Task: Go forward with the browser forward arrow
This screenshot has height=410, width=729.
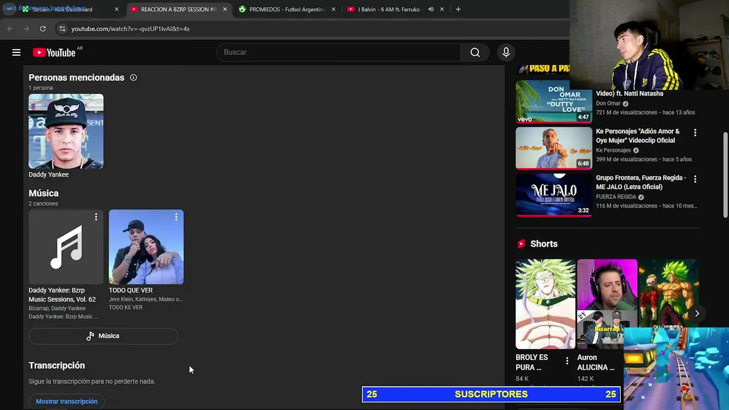Action: (26, 28)
